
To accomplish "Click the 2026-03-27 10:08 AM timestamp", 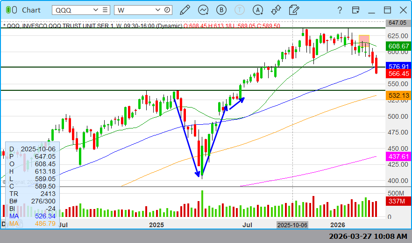I will pos(368,236).
